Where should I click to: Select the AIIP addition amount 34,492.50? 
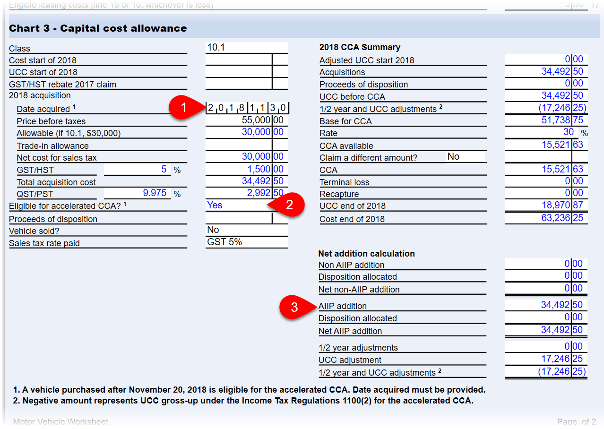pyautogui.click(x=546, y=305)
